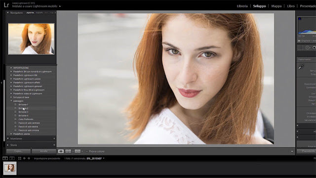This screenshot has height=178, width=316.
Task: Set Navigator zoom to ADATTA
Action: tap(30, 12)
